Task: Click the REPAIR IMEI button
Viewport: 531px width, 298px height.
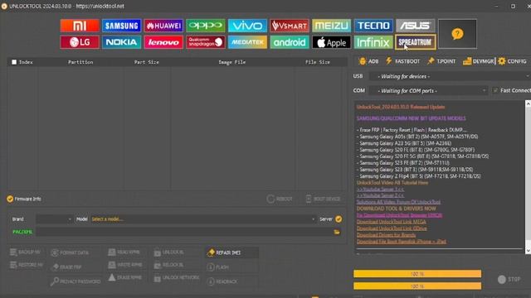Action: point(232,252)
